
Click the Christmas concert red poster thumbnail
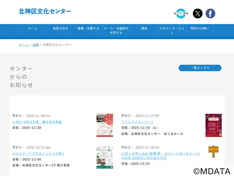tap(214, 125)
